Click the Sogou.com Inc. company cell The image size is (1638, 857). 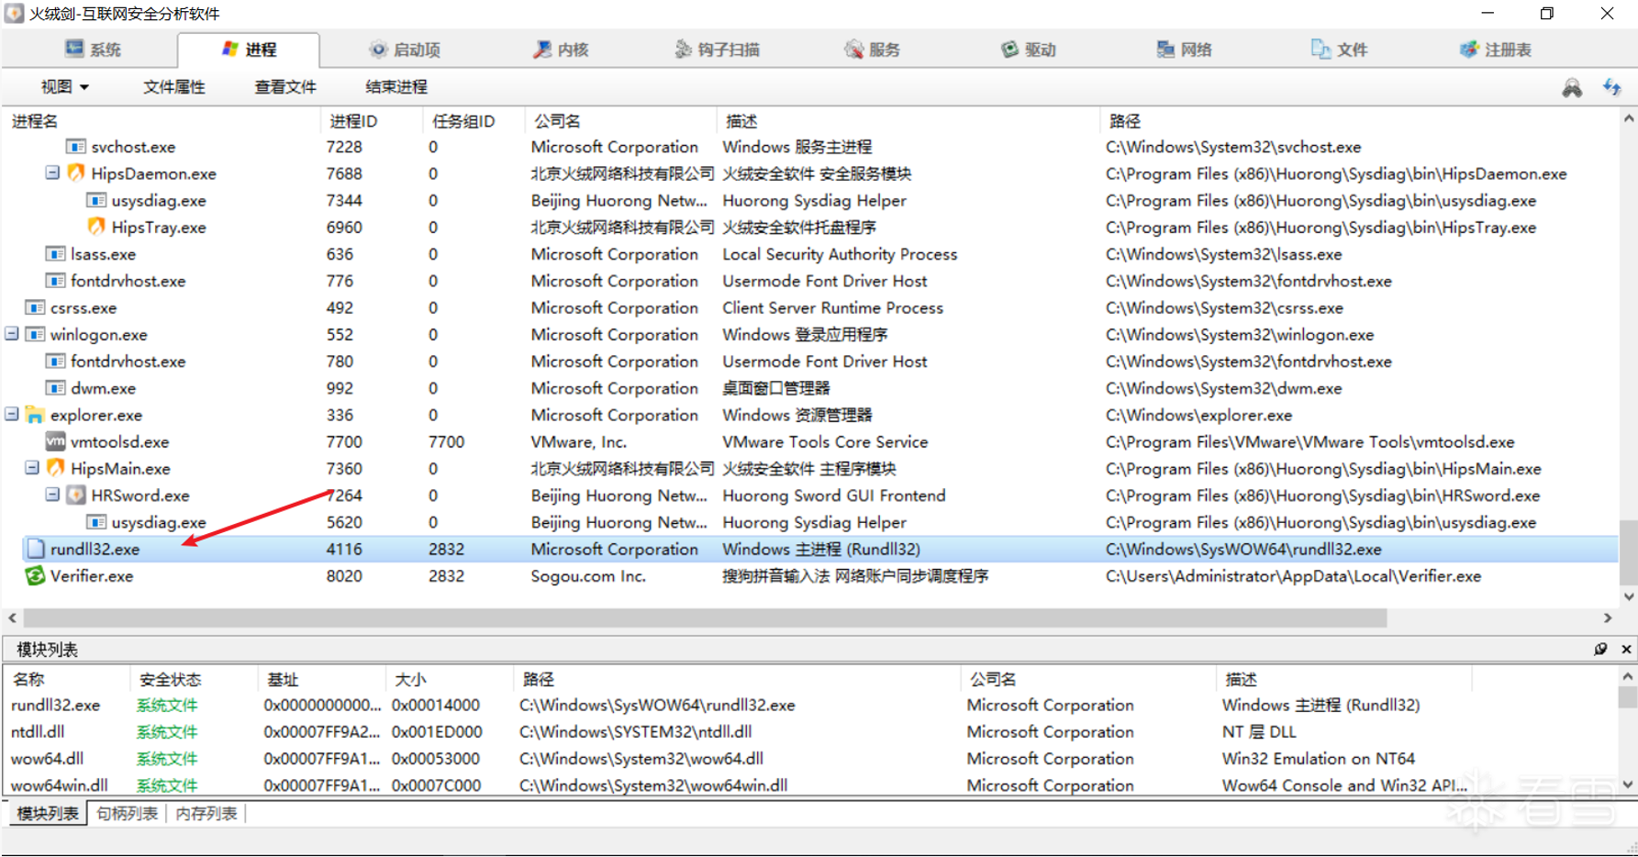pos(588,576)
